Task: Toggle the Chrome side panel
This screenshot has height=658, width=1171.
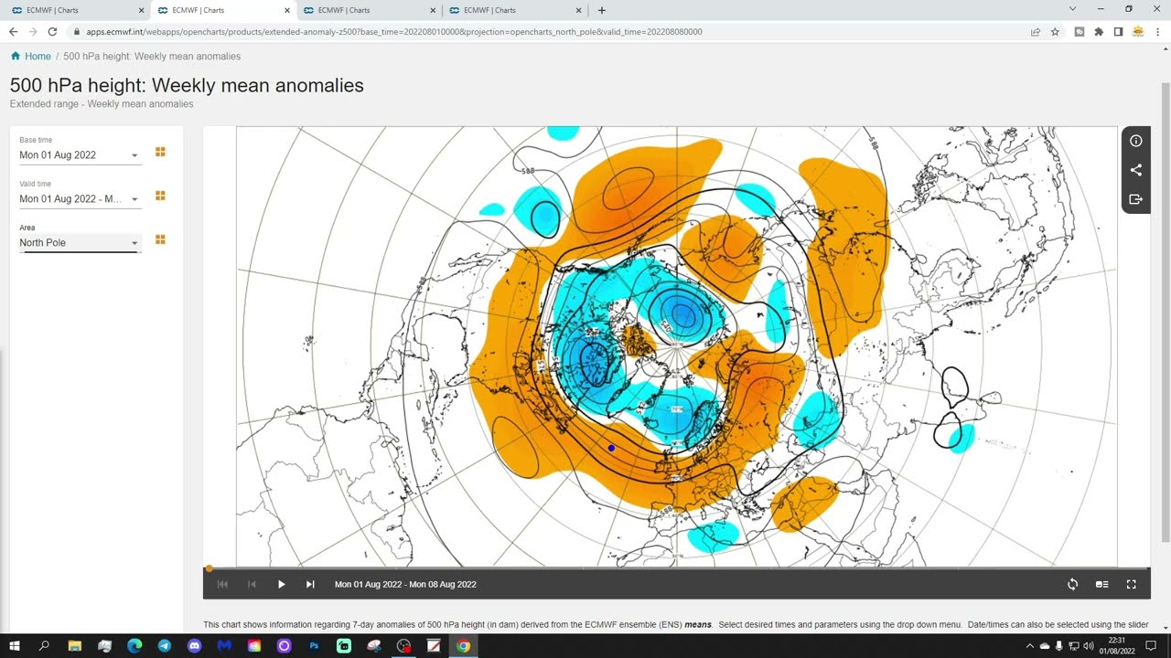Action: 1118,31
